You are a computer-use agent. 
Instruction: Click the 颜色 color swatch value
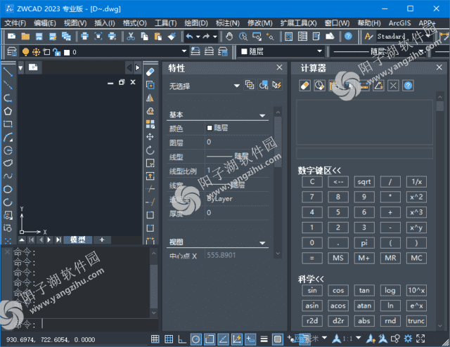point(210,128)
